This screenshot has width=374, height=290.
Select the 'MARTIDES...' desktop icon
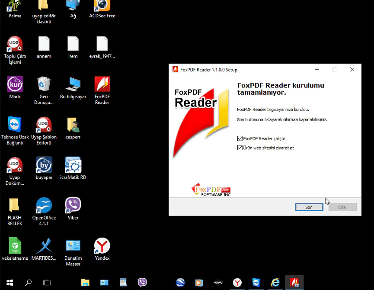[x=44, y=249]
